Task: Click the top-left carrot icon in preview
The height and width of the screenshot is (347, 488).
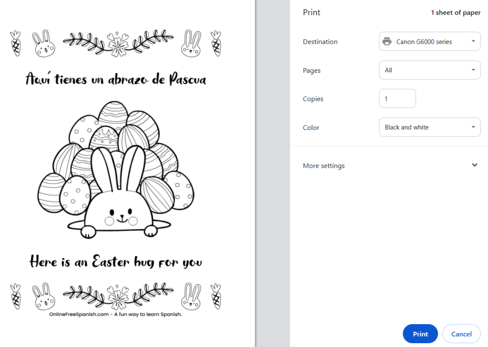Action: pos(16,43)
